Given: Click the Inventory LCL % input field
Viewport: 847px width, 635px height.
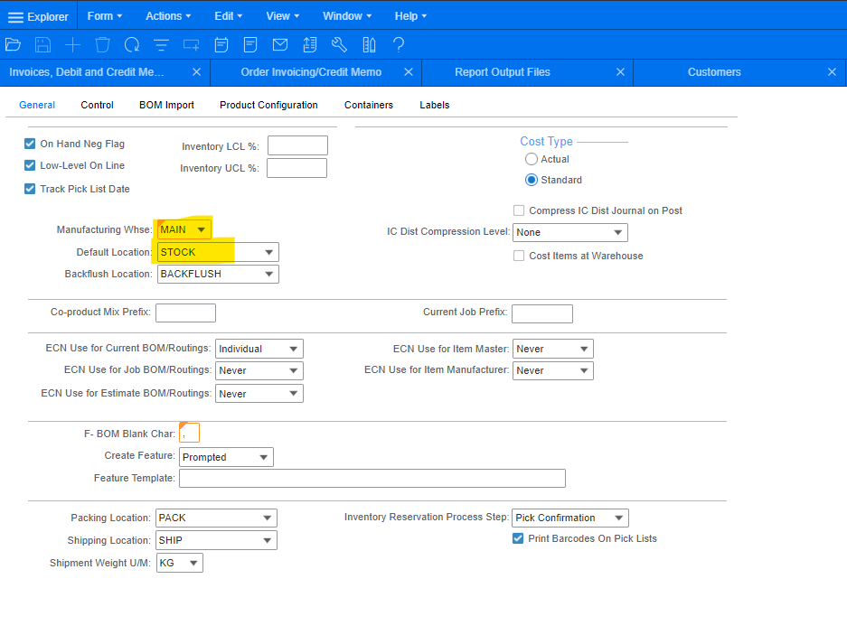Looking at the screenshot, I should (297, 145).
